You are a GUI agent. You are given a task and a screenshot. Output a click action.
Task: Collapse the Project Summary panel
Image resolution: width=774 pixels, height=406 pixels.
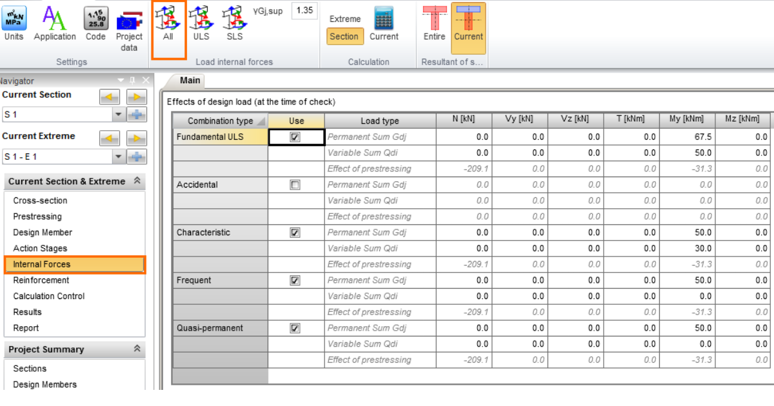coord(136,349)
